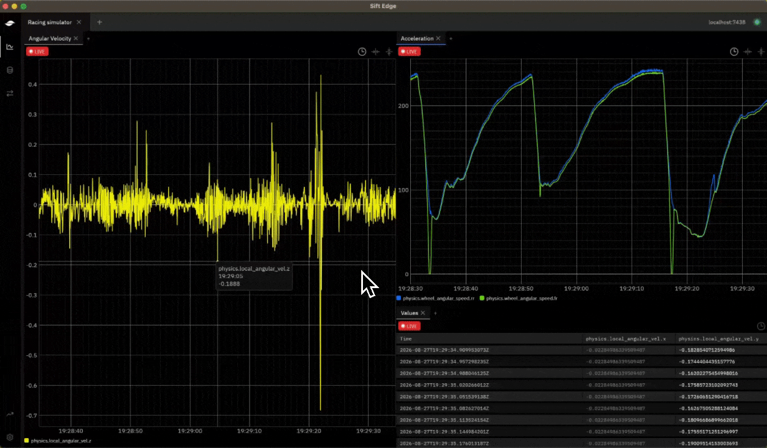
Task: Click yellow swatch for physics.local_angular_vel.z legend
Action: (27, 440)
